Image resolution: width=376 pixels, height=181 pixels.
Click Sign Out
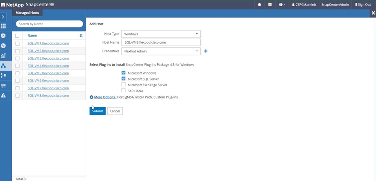tap(363, 5)
